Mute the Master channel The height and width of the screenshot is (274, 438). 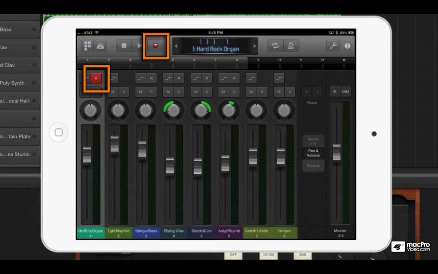[x=335, y=92]
